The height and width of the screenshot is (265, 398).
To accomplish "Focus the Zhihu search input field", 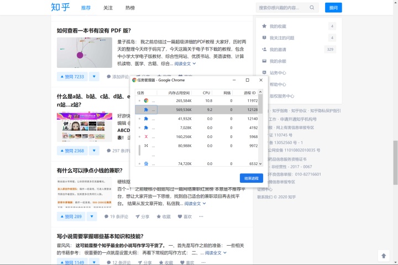I will [282, 8].
